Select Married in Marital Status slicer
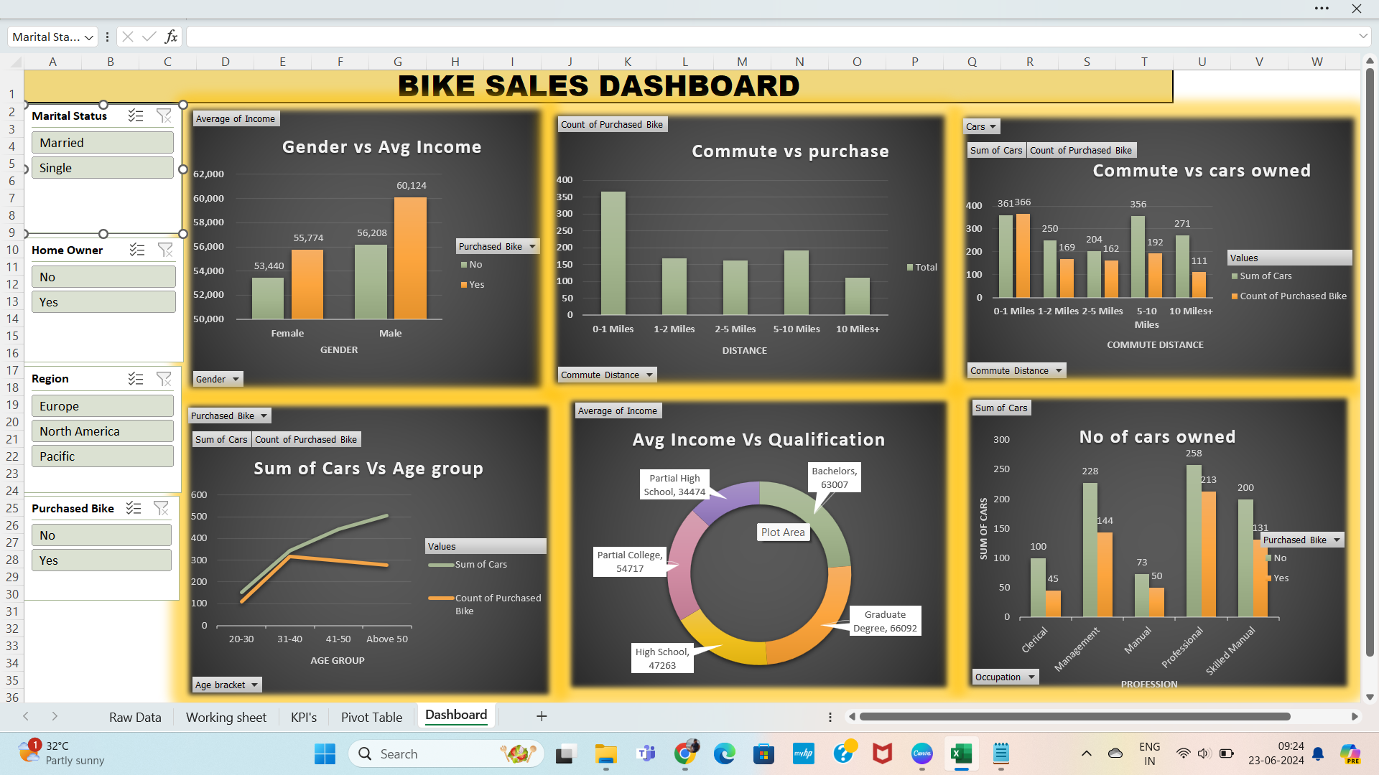The image size is (1379, 775). click(x=102, y=143)
